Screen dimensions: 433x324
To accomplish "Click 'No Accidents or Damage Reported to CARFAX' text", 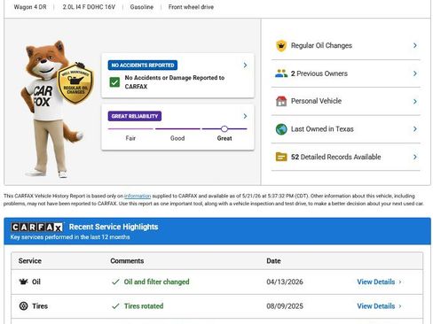I will [175, 82].
